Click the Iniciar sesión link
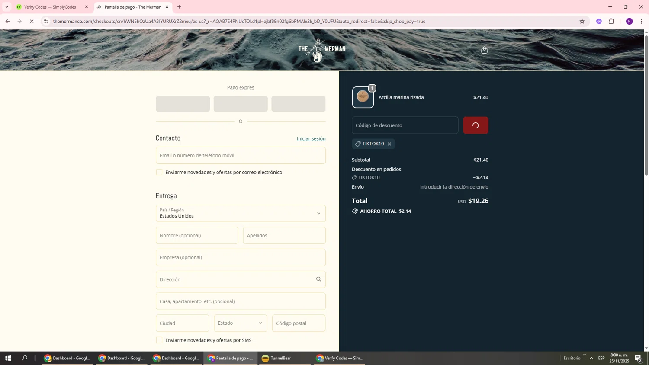Screen dimensions: 649x365 click(311, 139)
